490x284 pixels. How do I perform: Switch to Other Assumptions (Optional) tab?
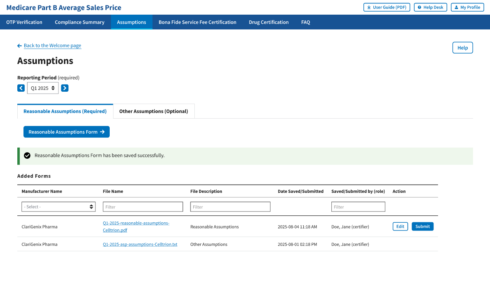(154, 111)
